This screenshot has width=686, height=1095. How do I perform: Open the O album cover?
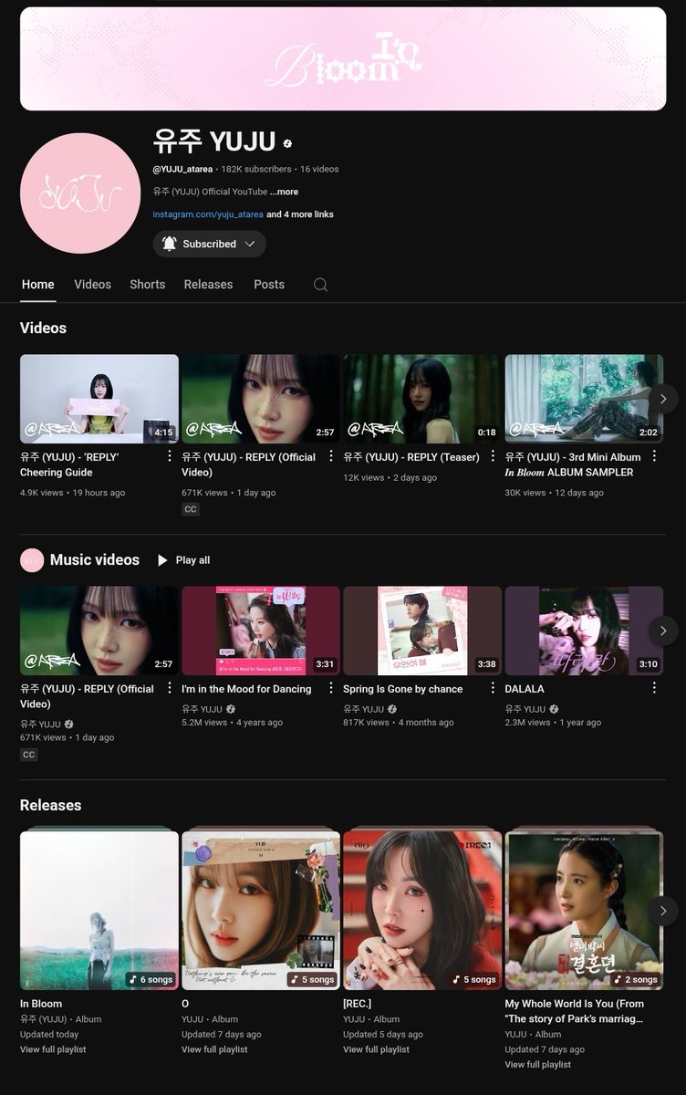pos(261,909)
